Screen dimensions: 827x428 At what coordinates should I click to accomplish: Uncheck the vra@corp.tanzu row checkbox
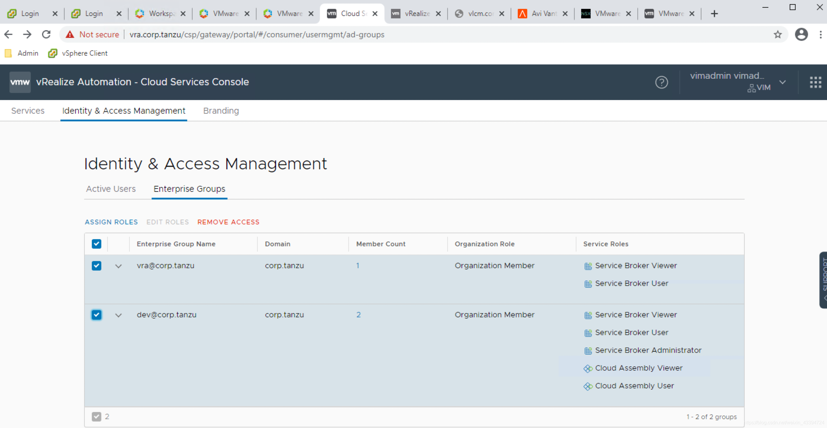click(96, 266)
